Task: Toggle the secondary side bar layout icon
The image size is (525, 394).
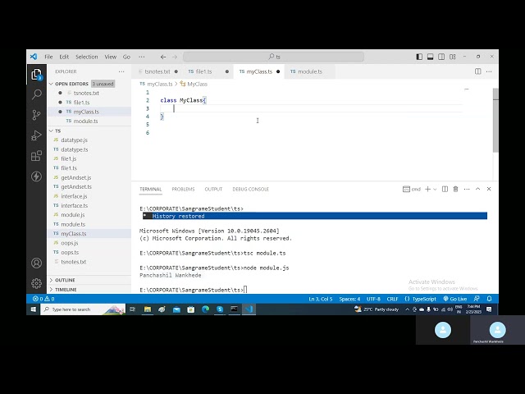Action: [x=441, y=57]
